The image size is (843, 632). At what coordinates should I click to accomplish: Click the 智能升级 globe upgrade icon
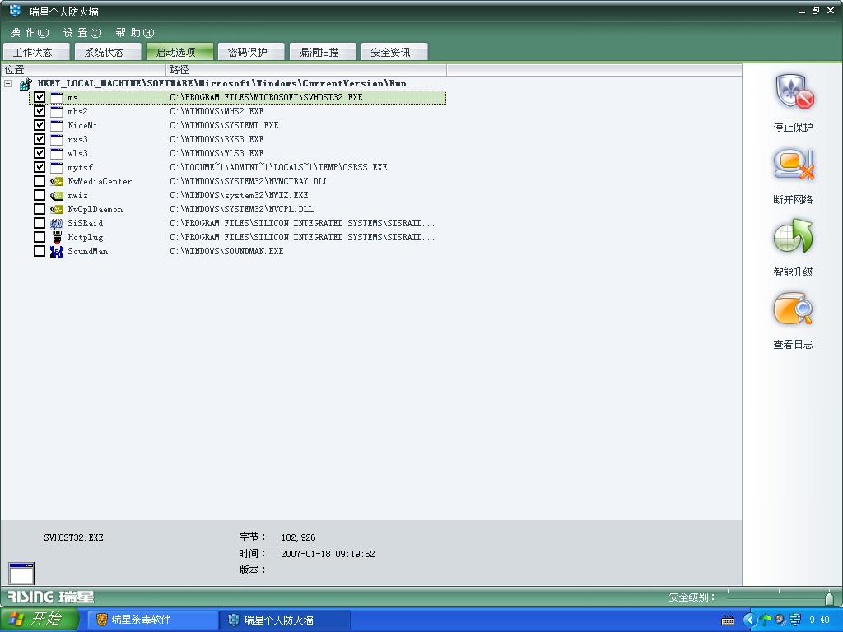tap(794, 236)
